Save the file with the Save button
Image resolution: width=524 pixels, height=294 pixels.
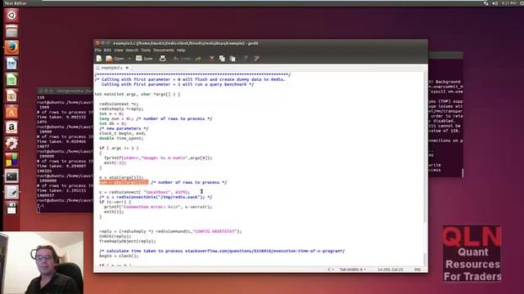click(x=144, y=59)
